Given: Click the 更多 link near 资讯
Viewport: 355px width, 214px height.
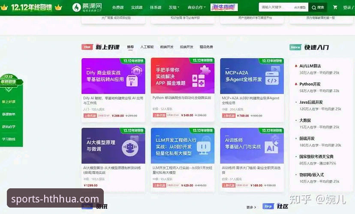Looking at the screenshot, I should 251,207.
